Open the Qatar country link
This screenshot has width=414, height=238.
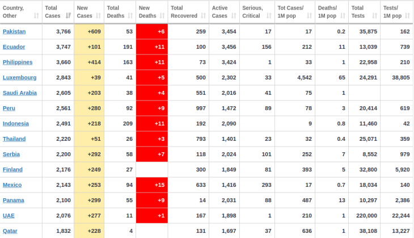pyautogui.click(x=10, y=231)
